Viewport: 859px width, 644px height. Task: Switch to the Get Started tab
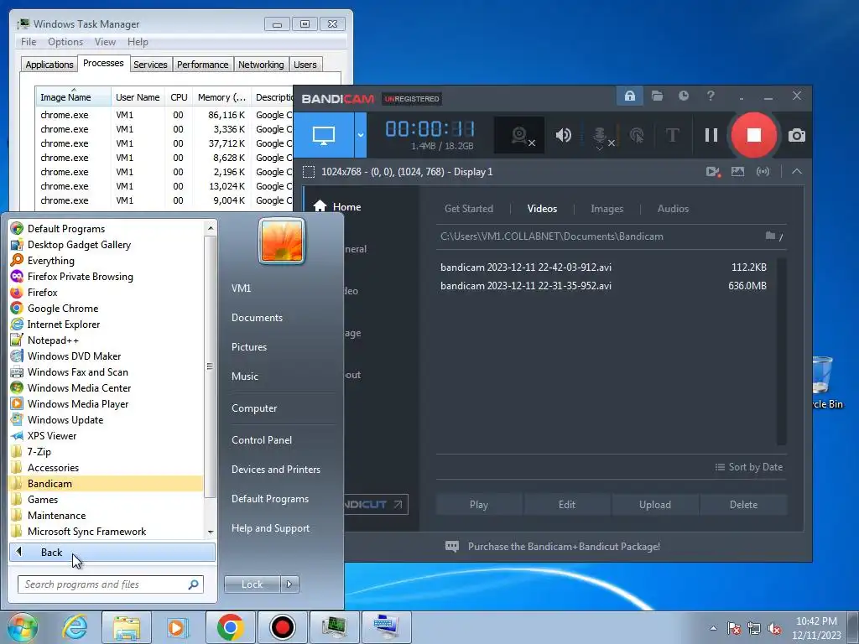pyautogui.click(x=468, y=209)
